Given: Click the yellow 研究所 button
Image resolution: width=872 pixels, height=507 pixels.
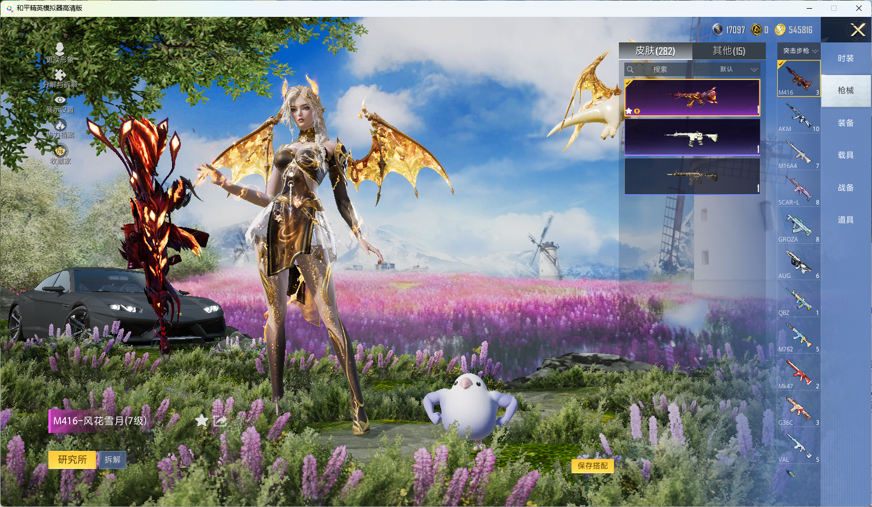Looking at the screenshot, I should (72, 460).
